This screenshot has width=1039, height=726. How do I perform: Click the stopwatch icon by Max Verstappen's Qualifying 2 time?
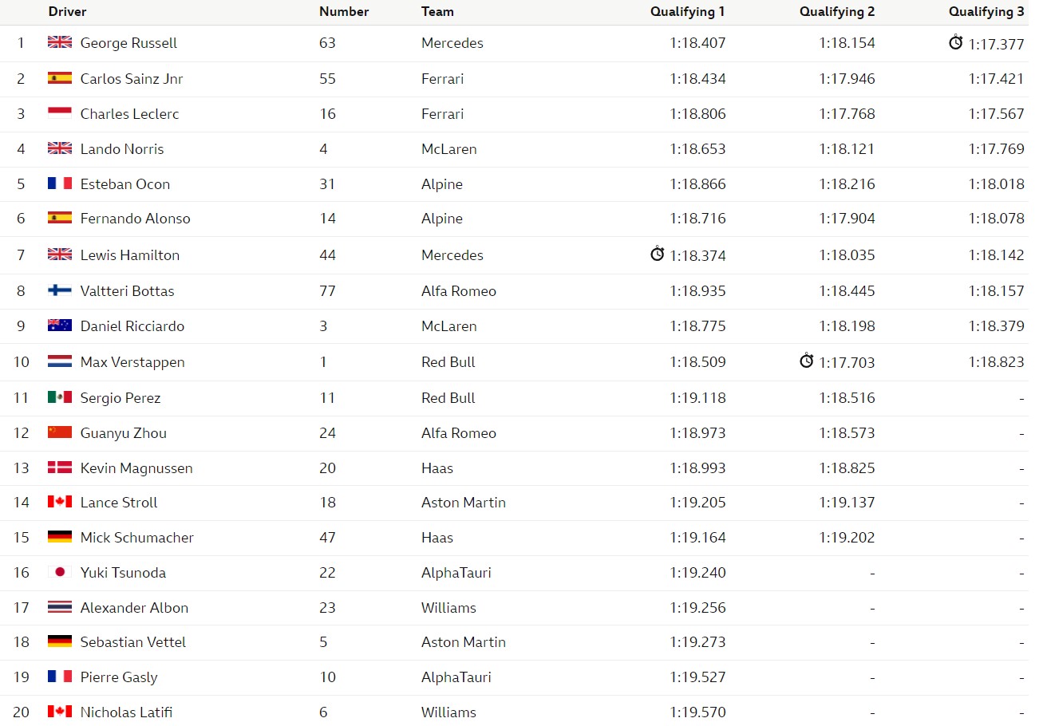(x=807, y=361)
